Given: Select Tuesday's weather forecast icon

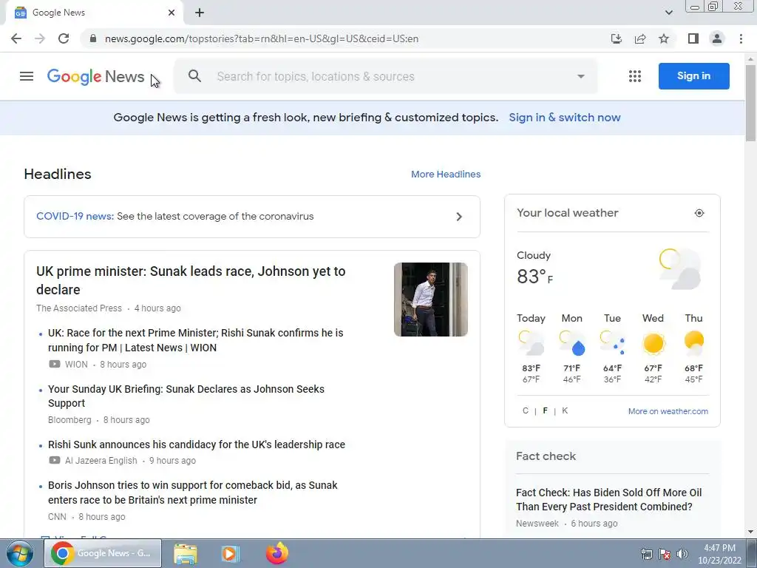Looking at the screenshot, I should point(612,342).
